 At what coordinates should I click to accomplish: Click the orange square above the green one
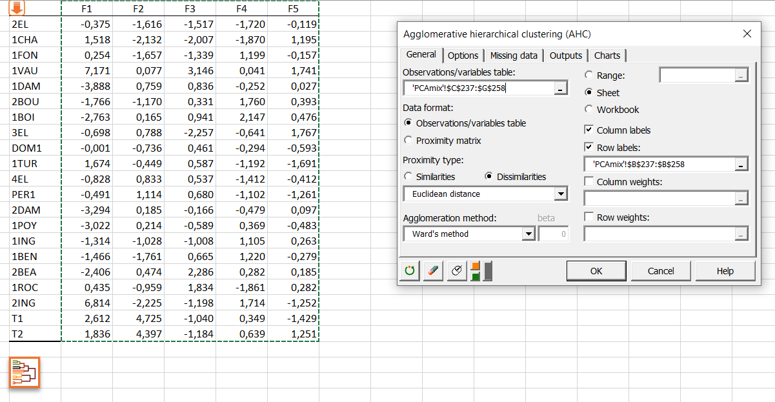476,266
